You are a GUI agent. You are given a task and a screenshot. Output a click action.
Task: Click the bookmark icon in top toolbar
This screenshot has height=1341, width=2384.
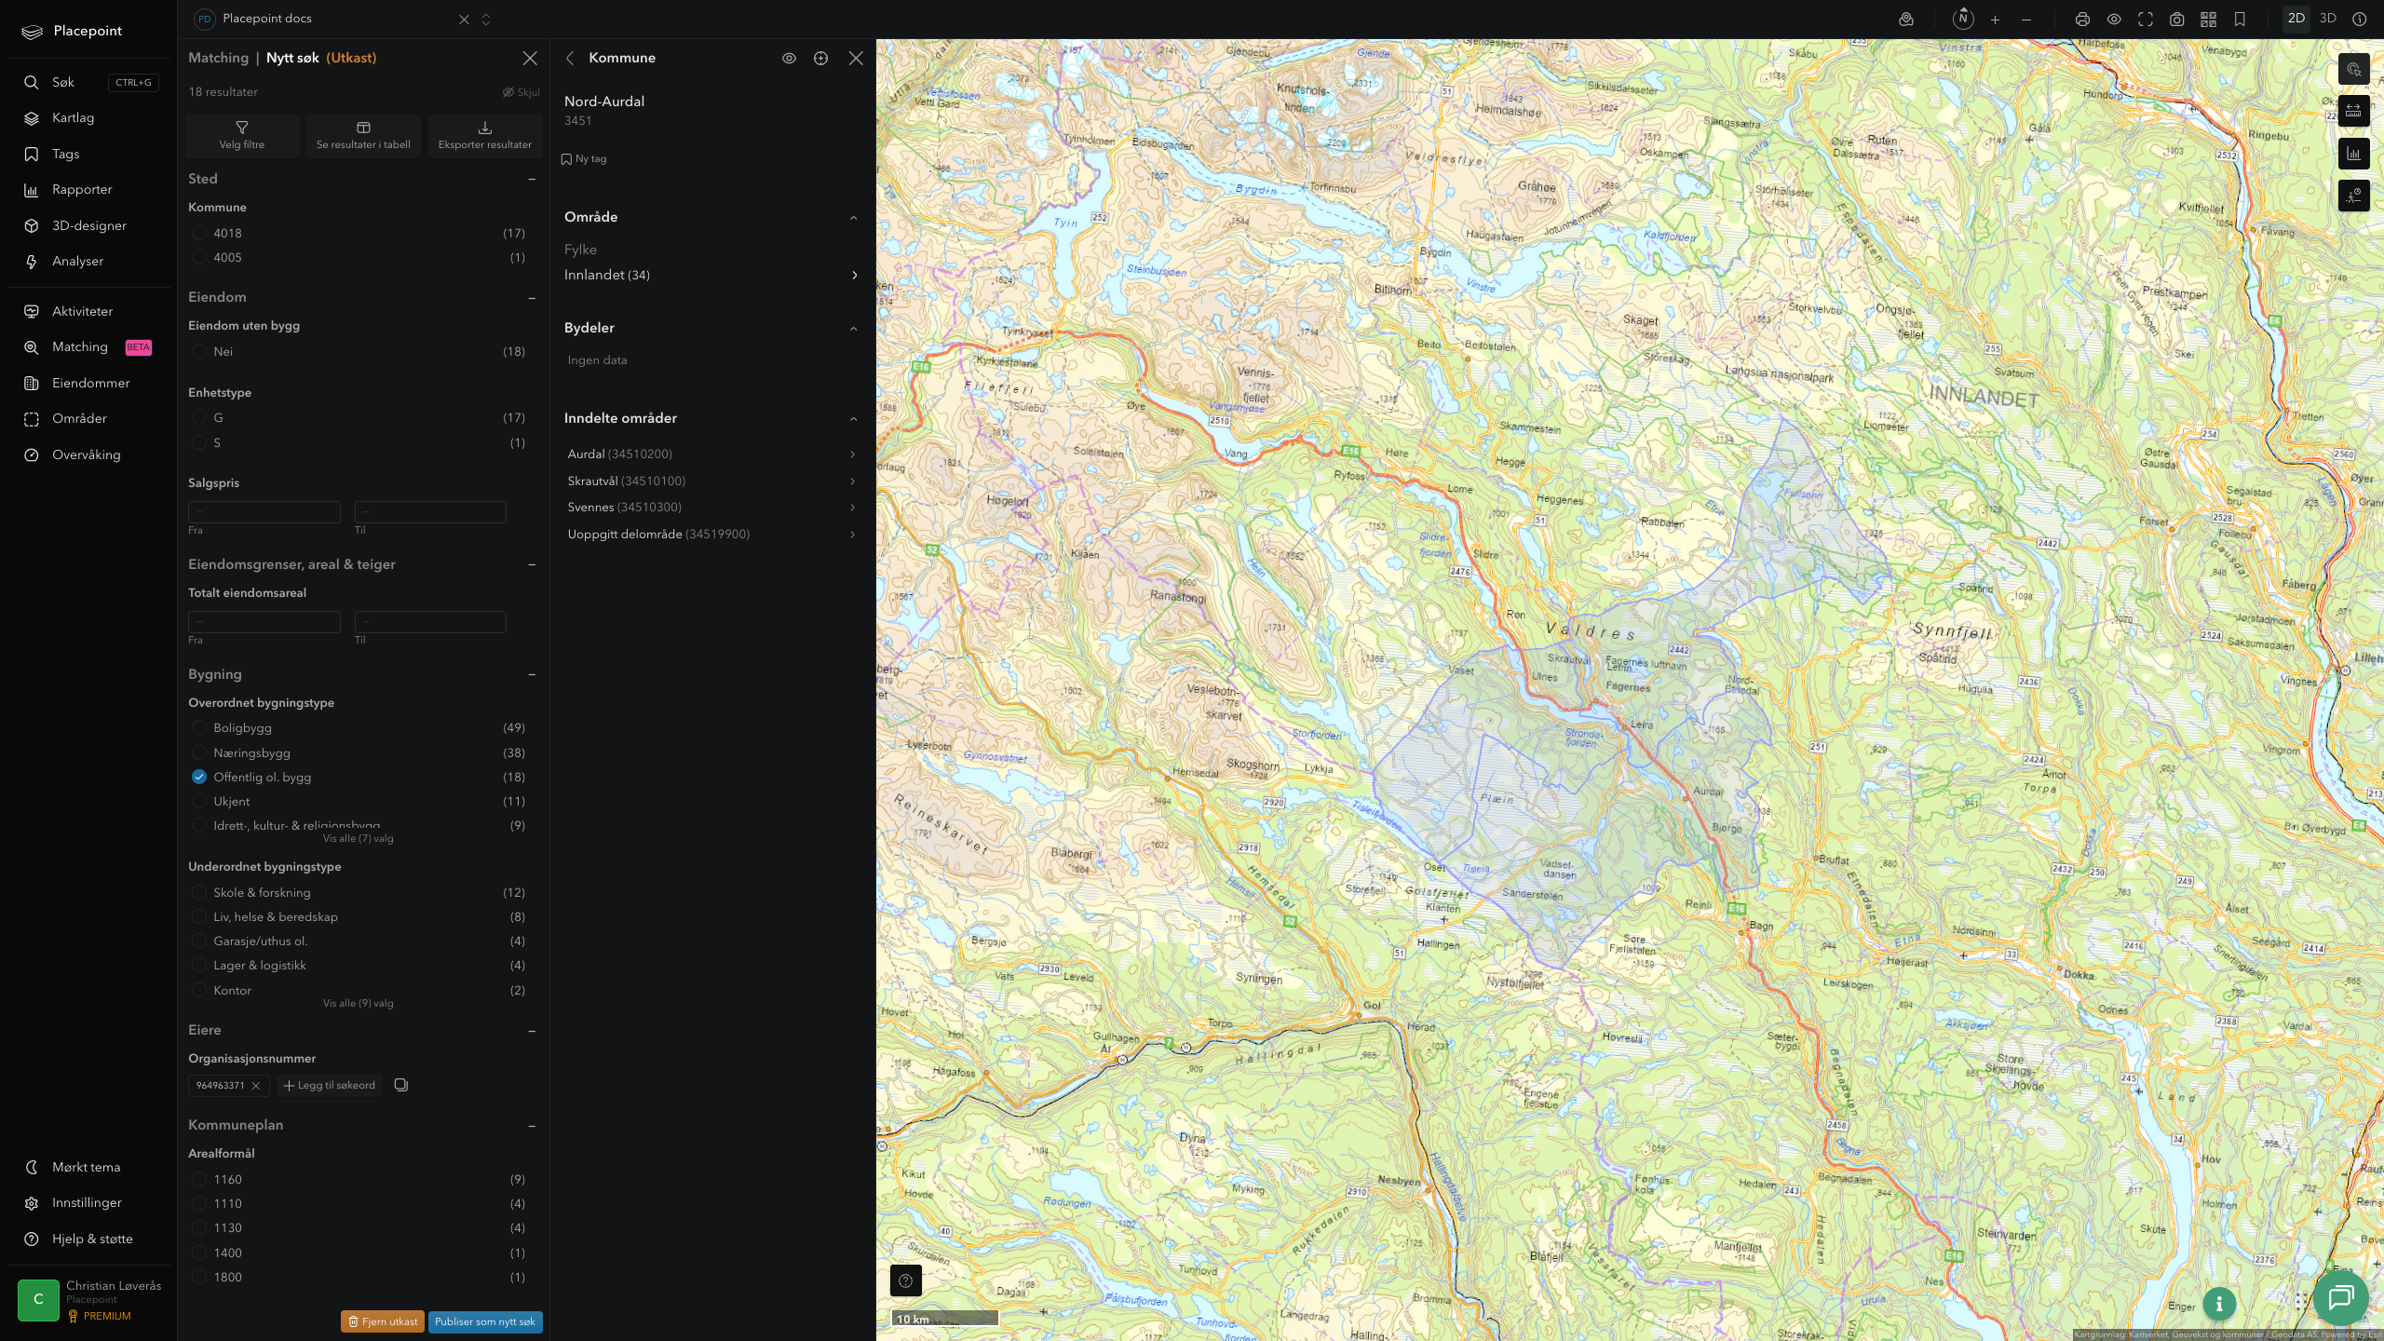(x=2240, y=20)
